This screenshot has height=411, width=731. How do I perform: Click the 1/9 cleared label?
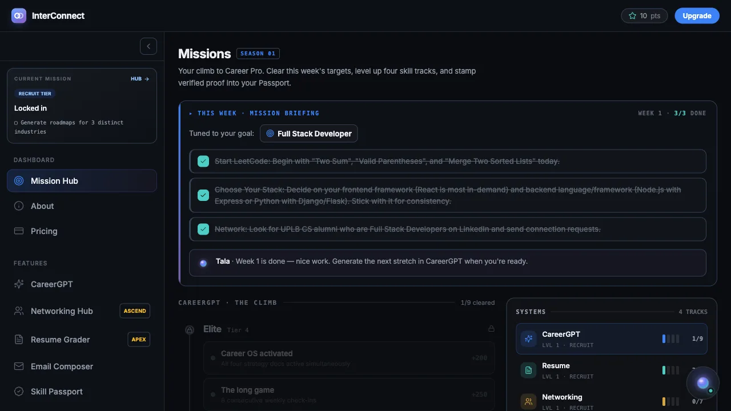point(478,303)
